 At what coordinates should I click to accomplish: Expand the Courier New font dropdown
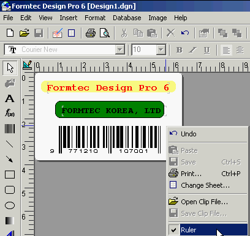pyautogui.click(x=119, y=50)
